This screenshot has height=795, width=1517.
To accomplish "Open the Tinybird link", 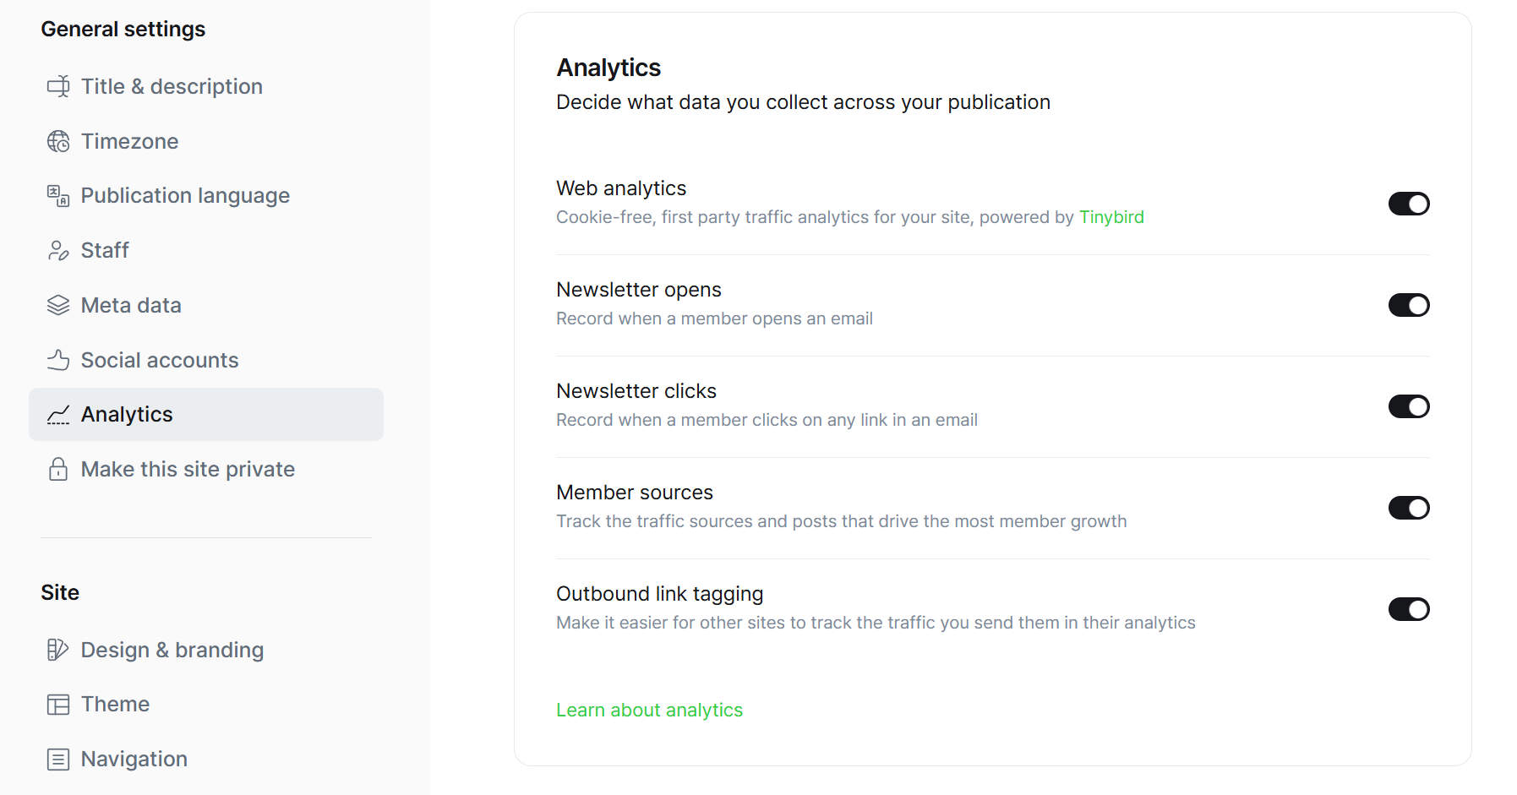I will 1110,217.
